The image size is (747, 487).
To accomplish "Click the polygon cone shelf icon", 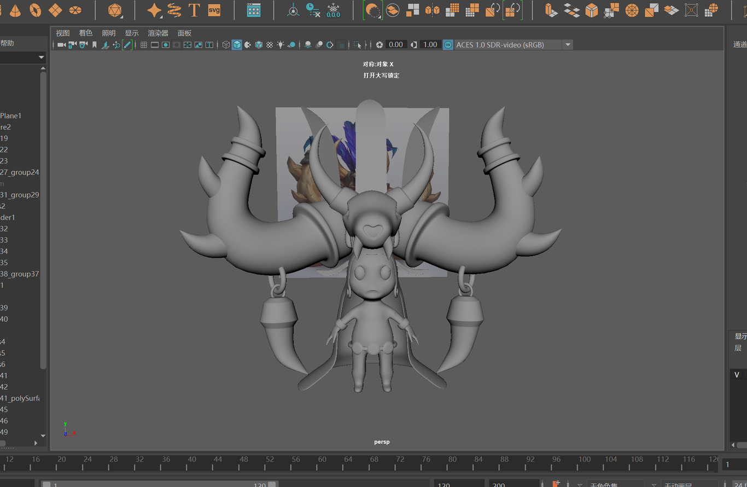I will click(x=15, y=10).
